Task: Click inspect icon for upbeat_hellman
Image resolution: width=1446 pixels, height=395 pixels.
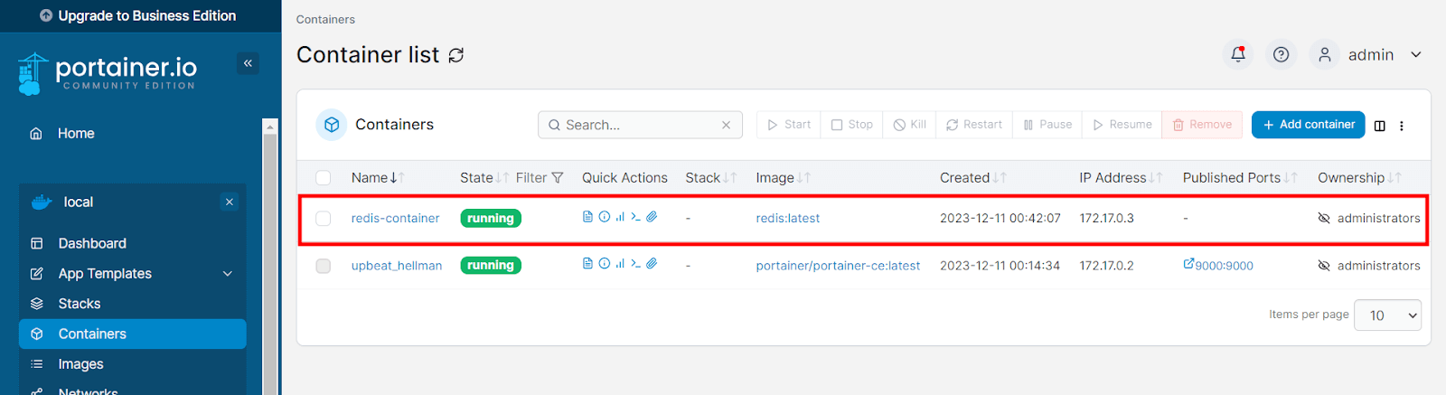Action: click(x=604, y=264)
